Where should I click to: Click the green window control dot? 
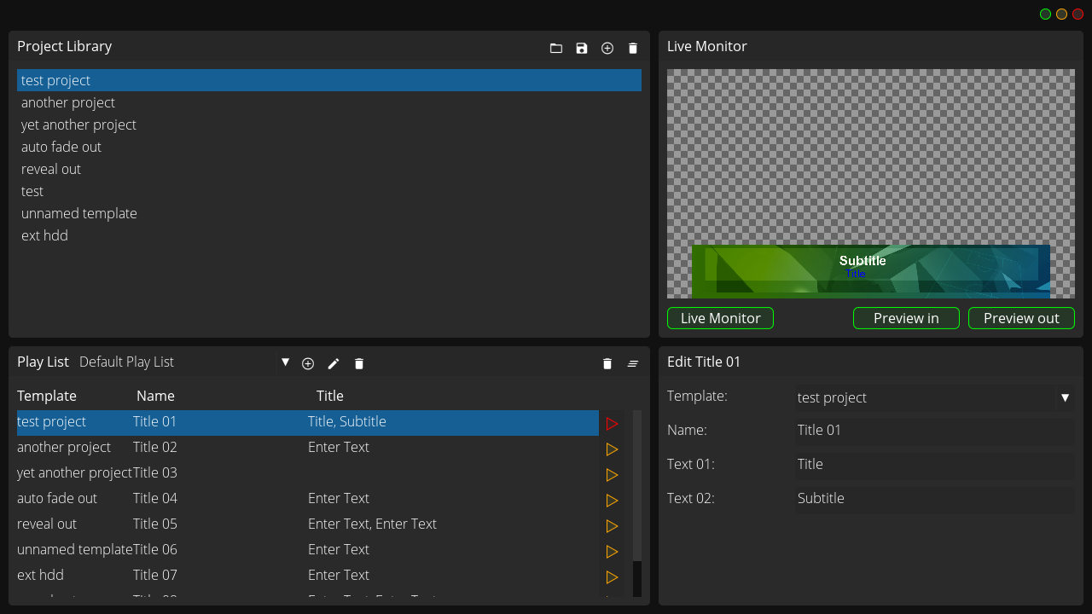pyautogui.click(x=1045, y=14)
